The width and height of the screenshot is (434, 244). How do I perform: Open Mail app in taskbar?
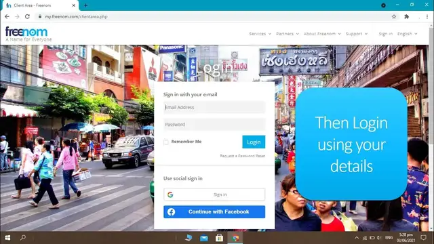(204, 238)
